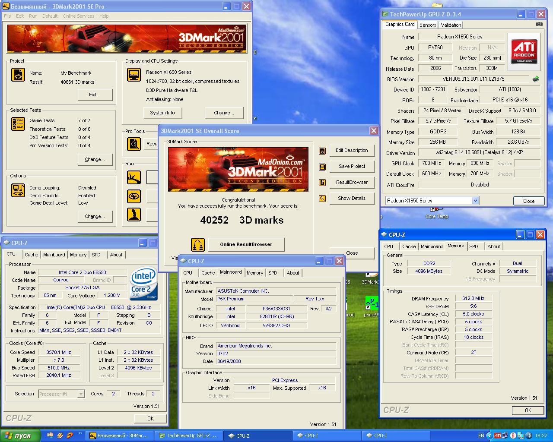Click the ATI Catalyst tray icon
This screenshot has height=442, width=553.
point(498,436)
